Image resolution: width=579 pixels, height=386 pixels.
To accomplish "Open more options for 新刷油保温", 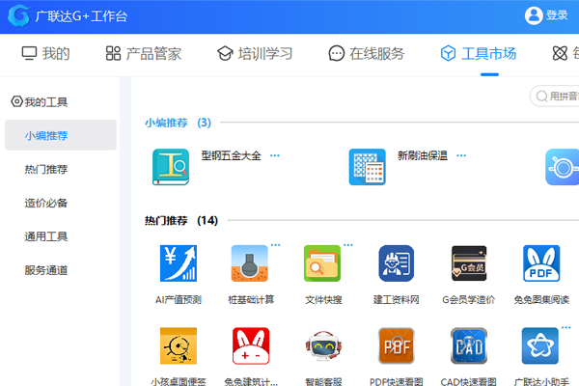I will (461, 155).
